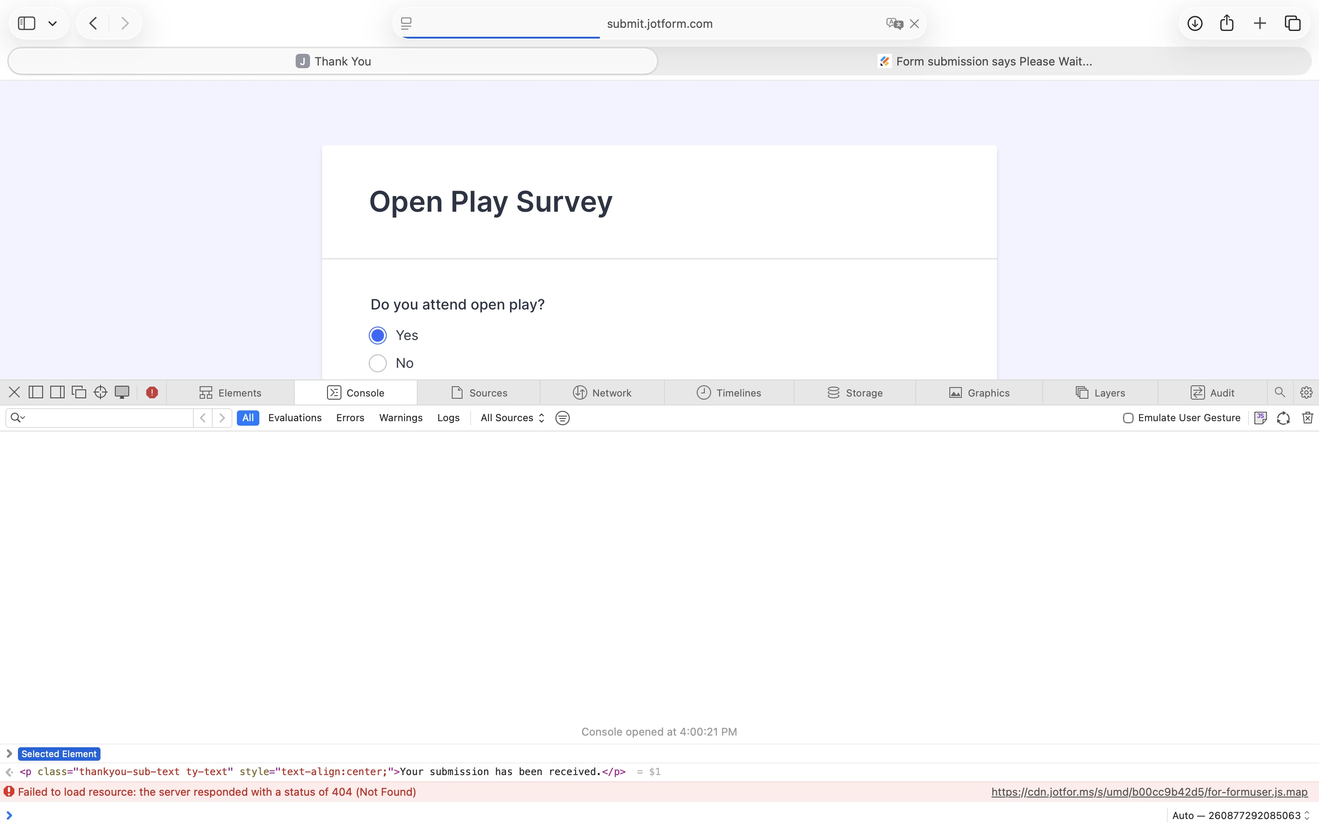Open a new tab with the plus icon

tap(1260, 23)
